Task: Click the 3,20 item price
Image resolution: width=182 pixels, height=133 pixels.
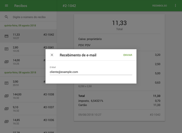Action: (x=158, y=55)
